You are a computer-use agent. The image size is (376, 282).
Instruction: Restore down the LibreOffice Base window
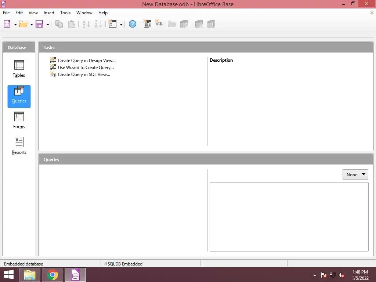(353, 4)
